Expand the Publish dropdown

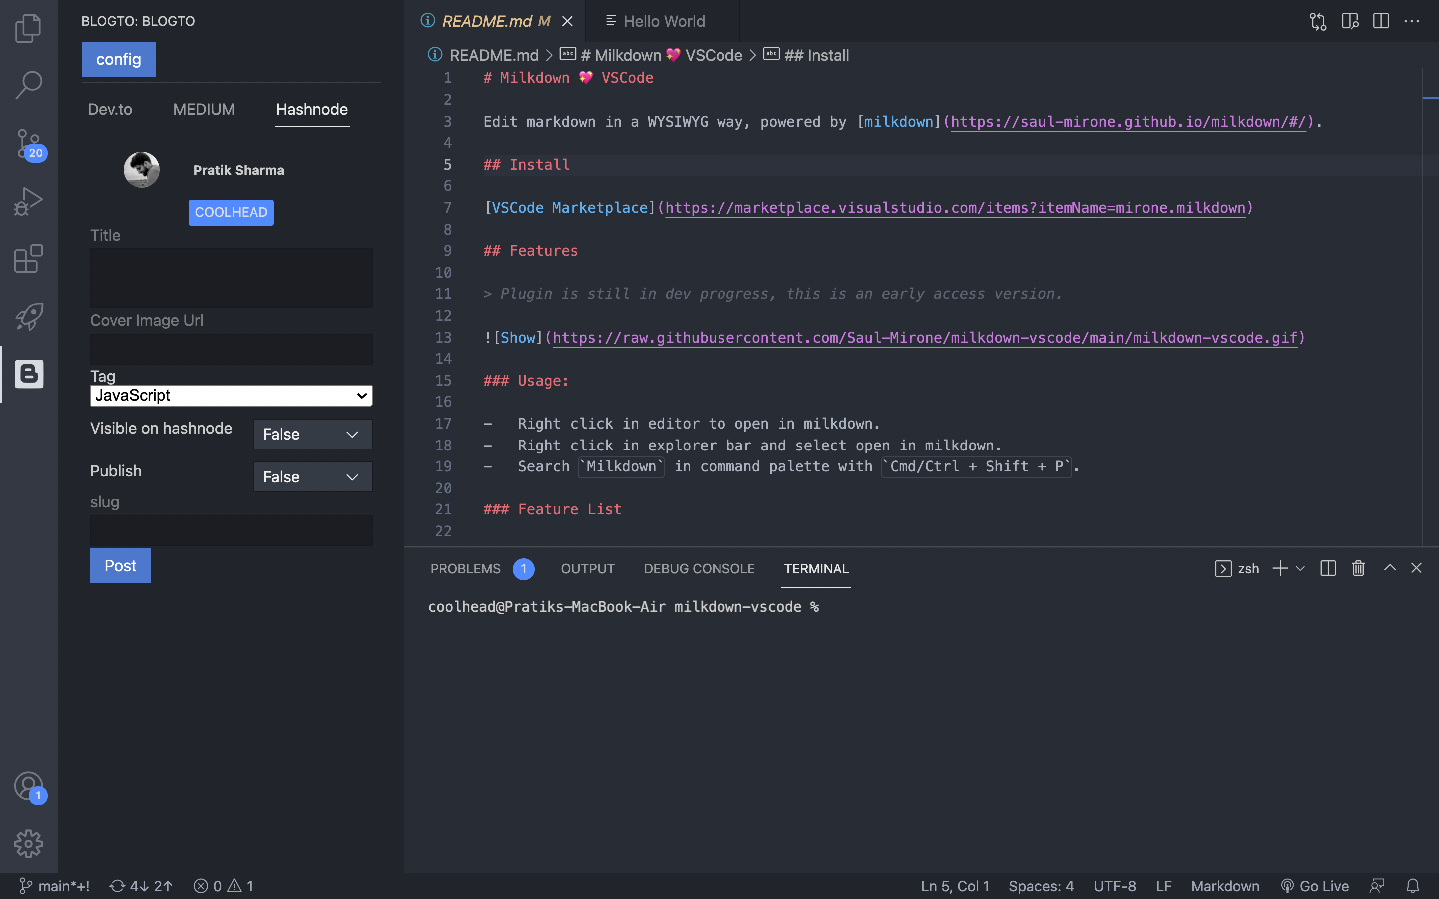(312, 477)
